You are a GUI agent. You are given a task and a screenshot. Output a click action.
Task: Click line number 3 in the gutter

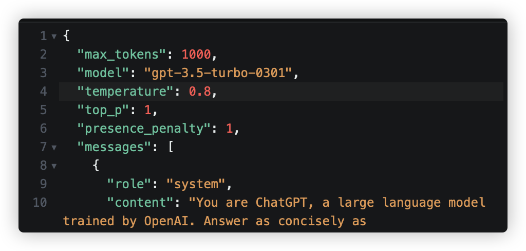(x=43, y=73)
